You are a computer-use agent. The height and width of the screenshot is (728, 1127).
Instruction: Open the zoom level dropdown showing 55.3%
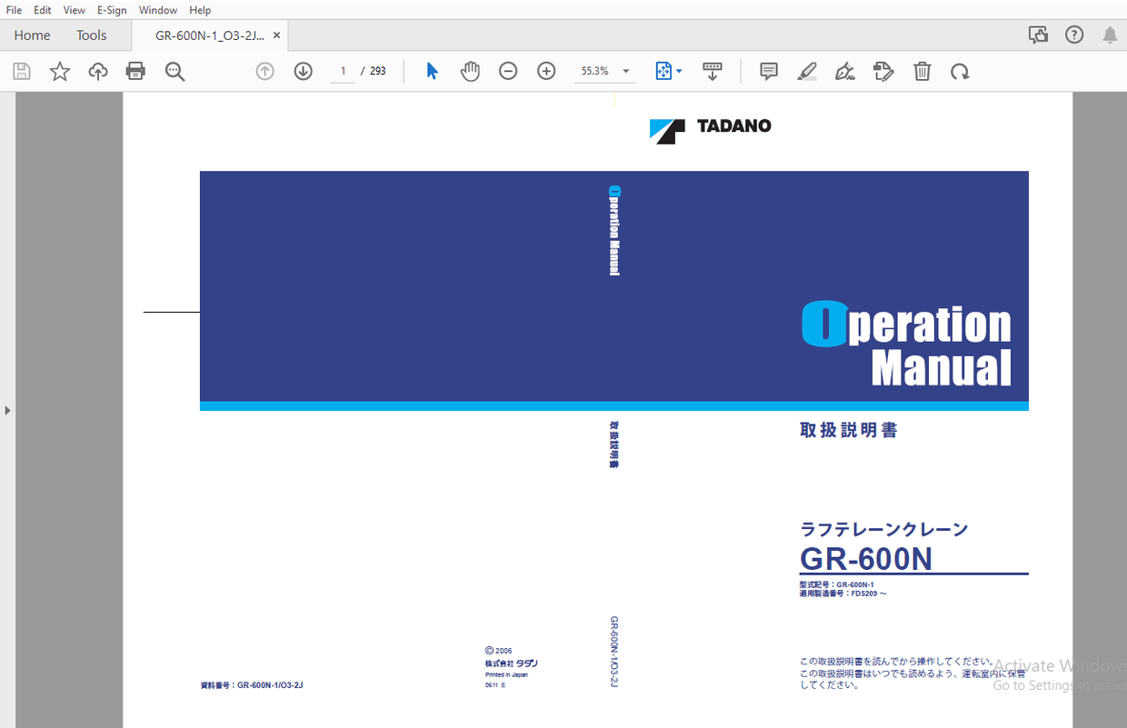(624, 70)
